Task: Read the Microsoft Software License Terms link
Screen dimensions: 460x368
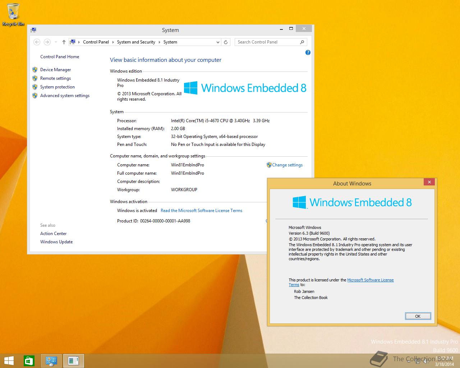Action: point(201,211)
